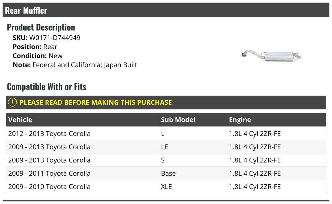Select the 2009 - 2011 Toyota Corolla row
332x204 pixels.
click(x=49, y=174)
